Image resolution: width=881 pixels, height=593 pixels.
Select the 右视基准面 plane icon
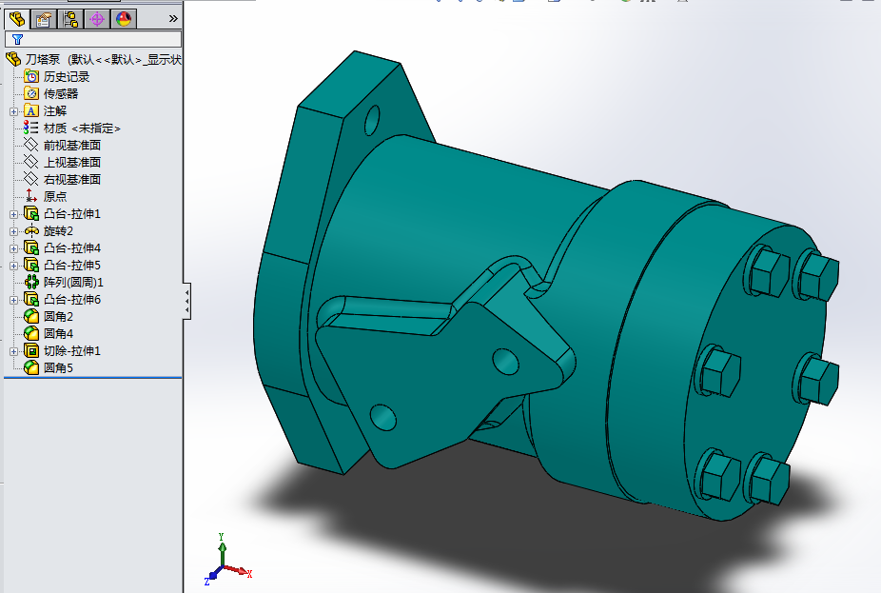(x=30, y=179)
